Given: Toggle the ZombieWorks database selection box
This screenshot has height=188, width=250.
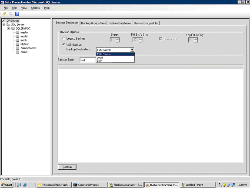Looking at the screenshot, I should (x=18, y=48).
